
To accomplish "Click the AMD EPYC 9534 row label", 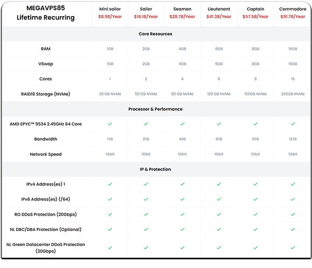I will pyautogui.click(x=46, y=124).
